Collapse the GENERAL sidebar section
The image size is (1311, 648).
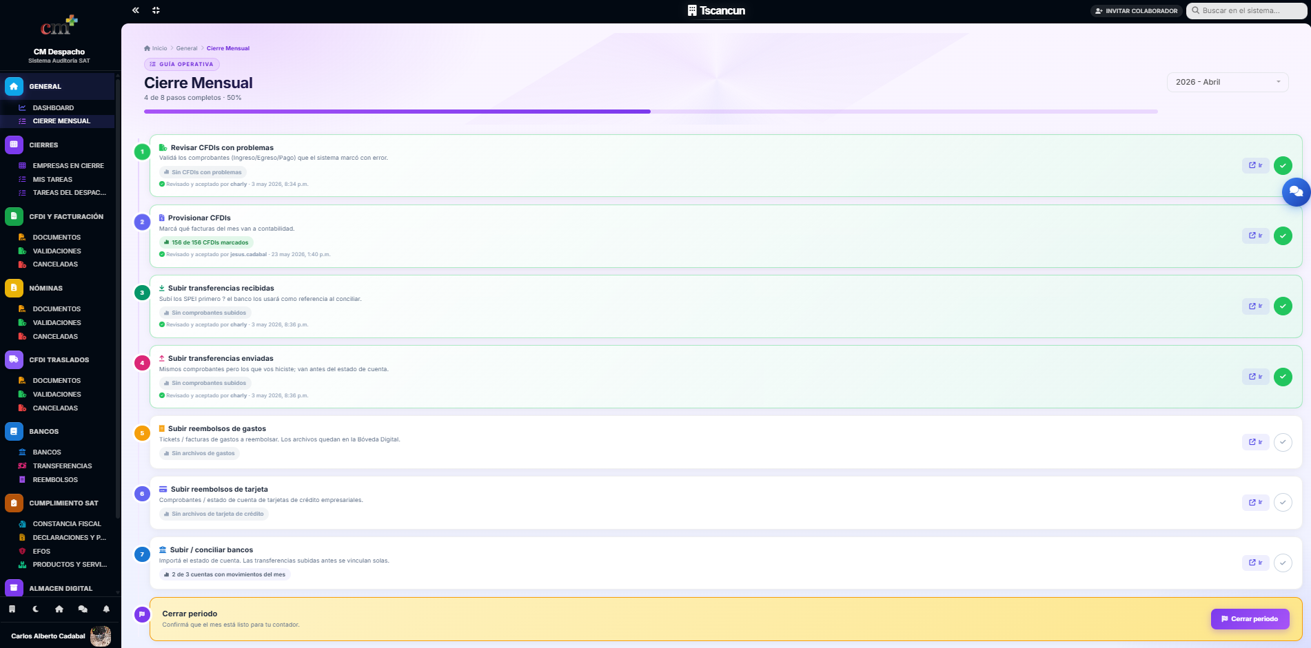[58, 86]
